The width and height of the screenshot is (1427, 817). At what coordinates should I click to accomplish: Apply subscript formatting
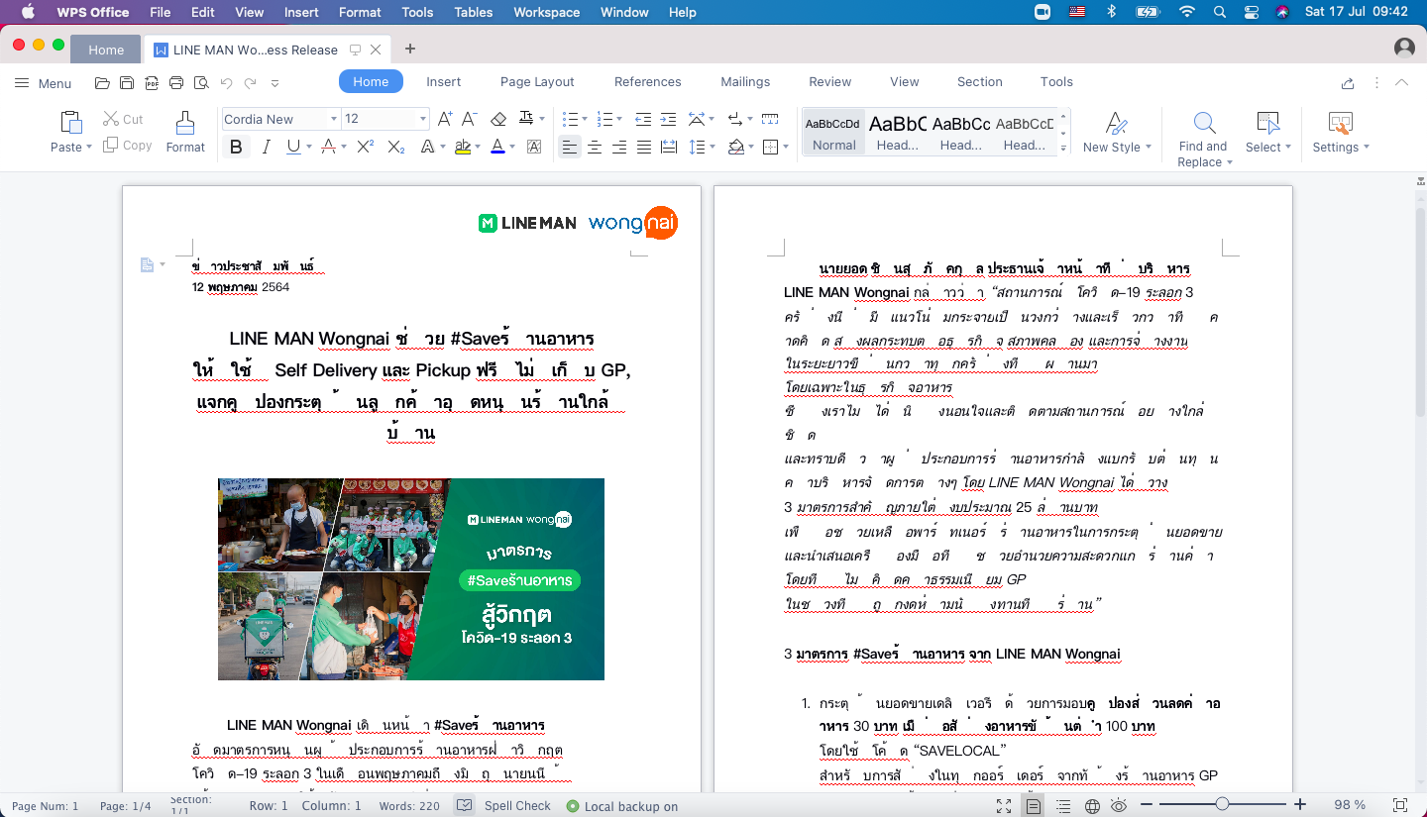point(395,147)
